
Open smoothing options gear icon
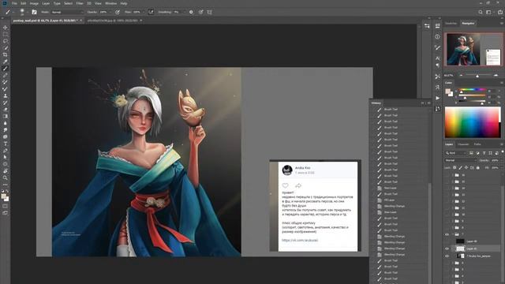[x=191, y=12]
